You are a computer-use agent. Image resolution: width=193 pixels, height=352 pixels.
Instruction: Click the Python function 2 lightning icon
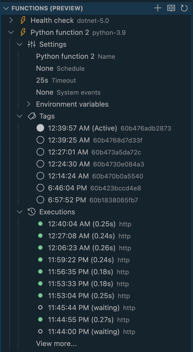click(23, 32)
